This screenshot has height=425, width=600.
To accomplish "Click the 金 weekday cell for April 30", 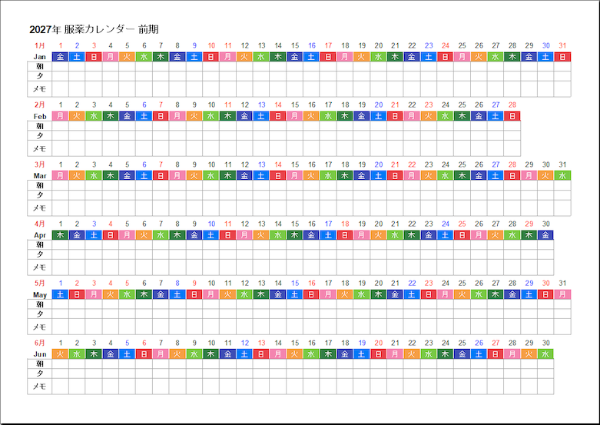I will (545, 235).
